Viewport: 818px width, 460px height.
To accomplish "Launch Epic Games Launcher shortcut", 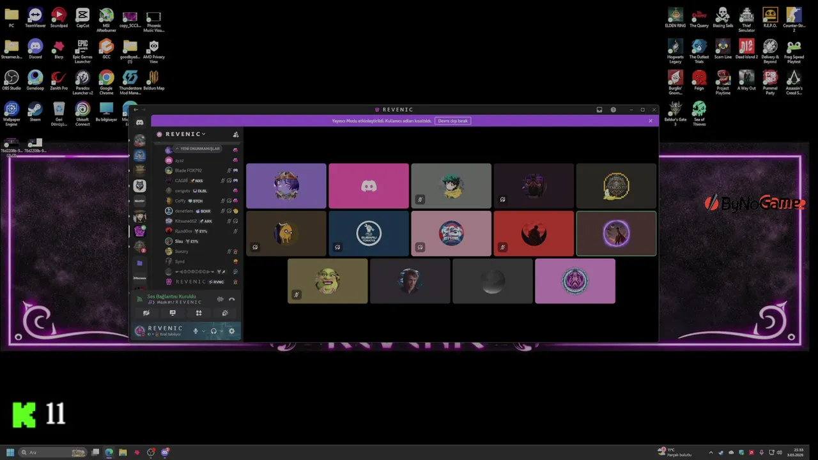I will pos(82,52).
